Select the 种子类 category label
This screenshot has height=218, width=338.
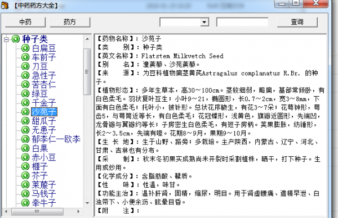[35, 39]
